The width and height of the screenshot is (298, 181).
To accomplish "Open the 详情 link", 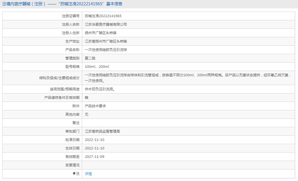I will [x=88, y=173].
